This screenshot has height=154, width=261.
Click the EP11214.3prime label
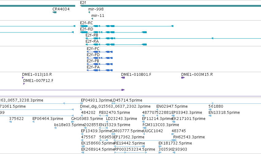point(157,119)
